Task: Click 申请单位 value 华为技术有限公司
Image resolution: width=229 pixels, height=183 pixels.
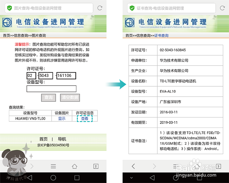Action: coord(174,60)
